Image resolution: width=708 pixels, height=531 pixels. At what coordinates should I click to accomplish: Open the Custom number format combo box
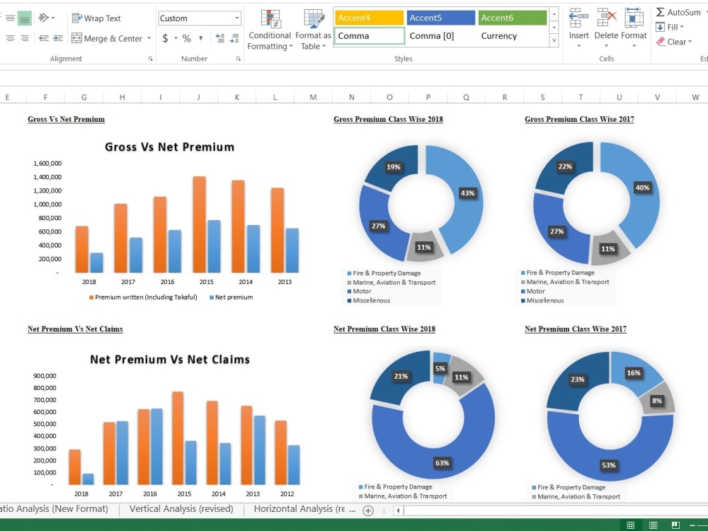coord(200,18)
